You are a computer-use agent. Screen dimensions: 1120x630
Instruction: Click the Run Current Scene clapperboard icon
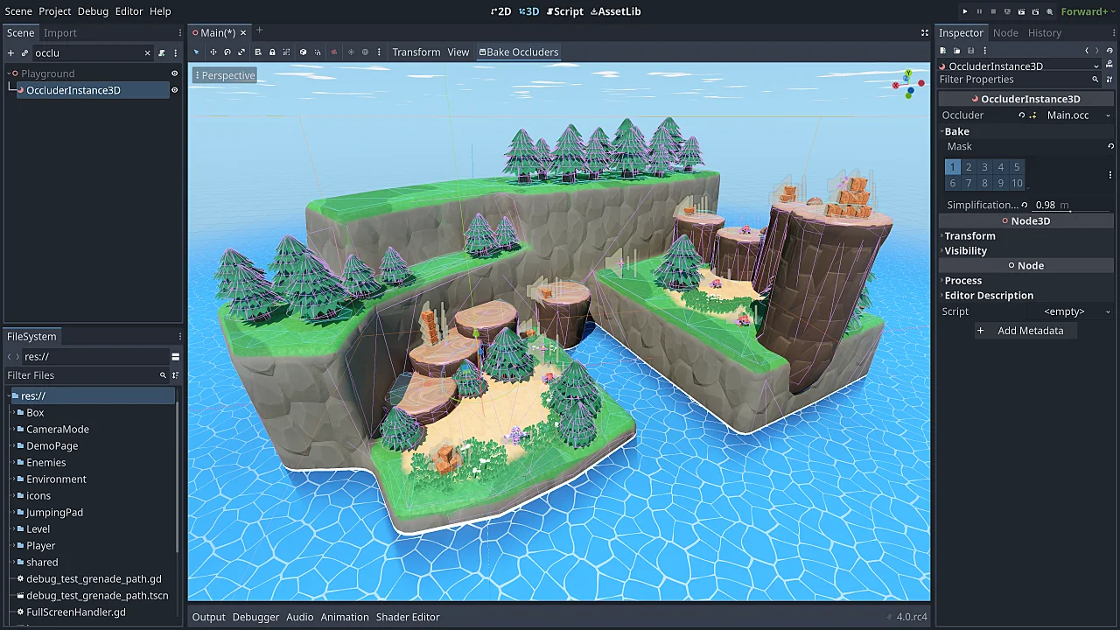click(x=1022, y=11)
